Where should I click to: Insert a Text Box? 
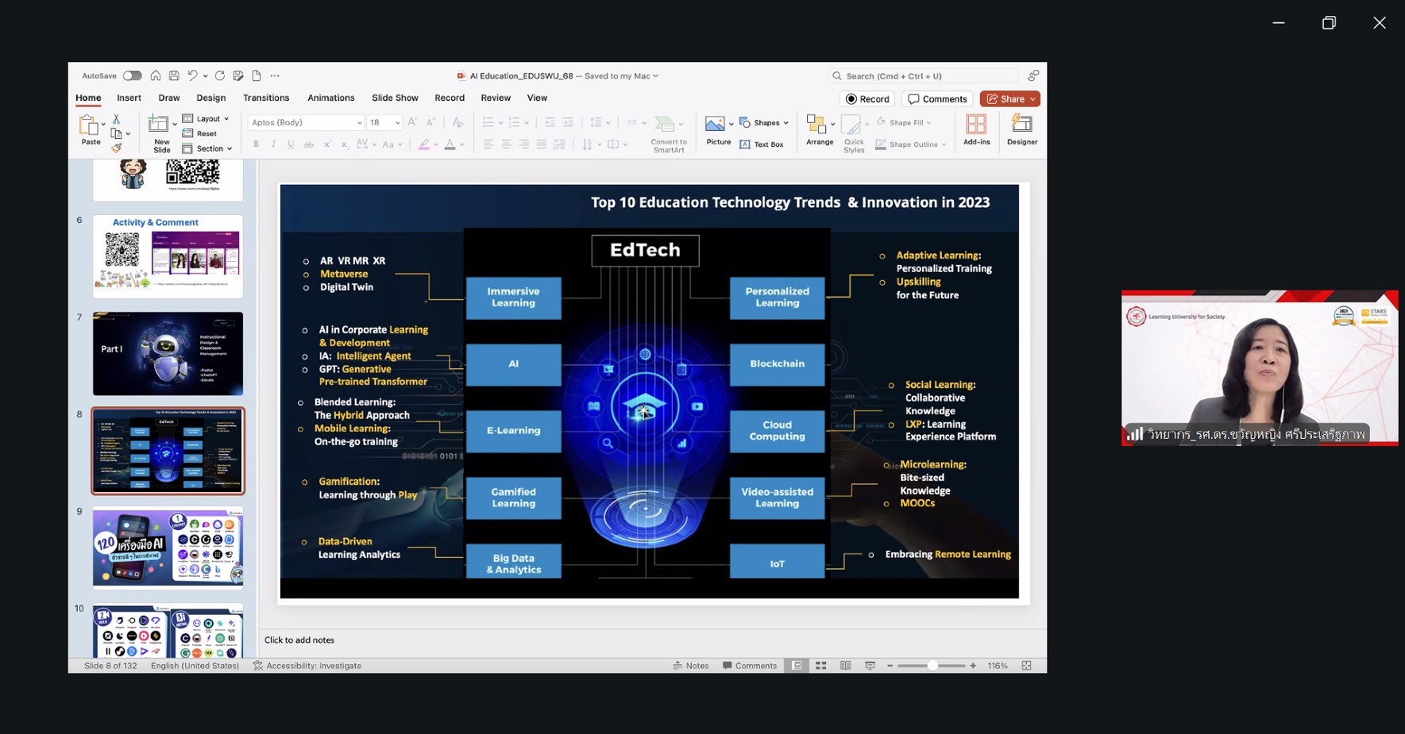(762, 144)
